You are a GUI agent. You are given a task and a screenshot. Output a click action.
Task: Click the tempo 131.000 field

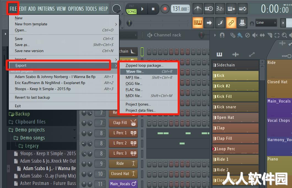click(x=180, y=9)
